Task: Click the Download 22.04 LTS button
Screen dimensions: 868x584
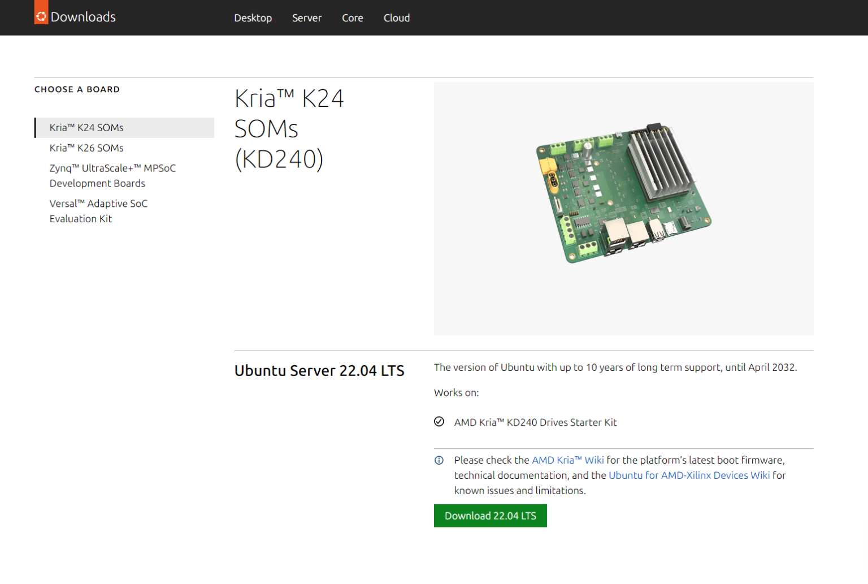Action: (x=490, y=515)
